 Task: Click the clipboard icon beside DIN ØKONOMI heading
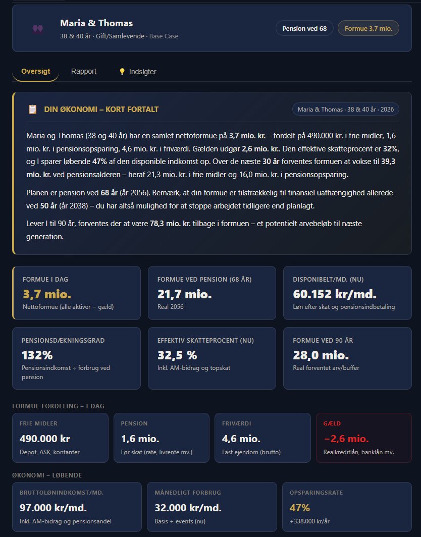pos(33,110)
